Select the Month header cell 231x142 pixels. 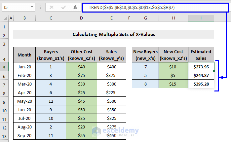pyautogui.click(x=25, y=55)
